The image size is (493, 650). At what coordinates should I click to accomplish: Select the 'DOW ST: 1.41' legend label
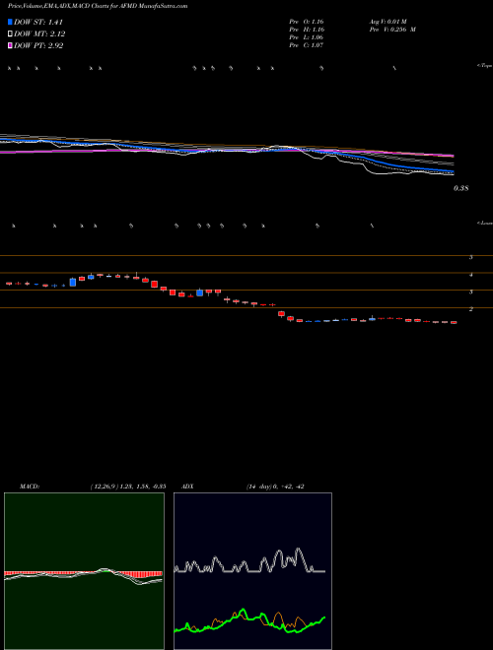[38, 22]
